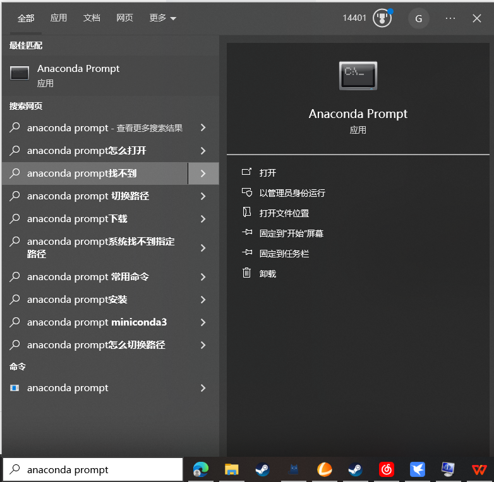Open the Steam icon beside NetEase Music
Image resolution: width=494 pixels, height=482 pixels.
(355, 469)
